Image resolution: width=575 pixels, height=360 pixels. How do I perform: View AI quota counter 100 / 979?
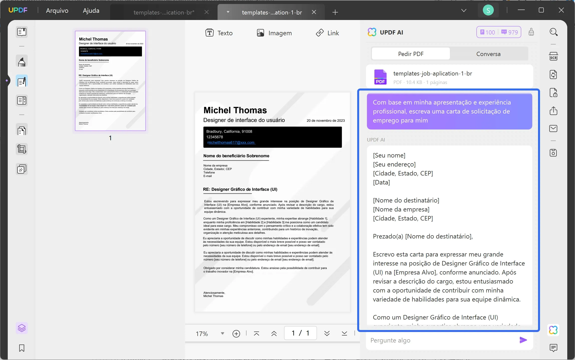point(499,32)
